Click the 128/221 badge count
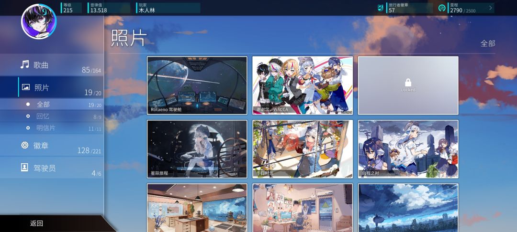 [89, 150]
